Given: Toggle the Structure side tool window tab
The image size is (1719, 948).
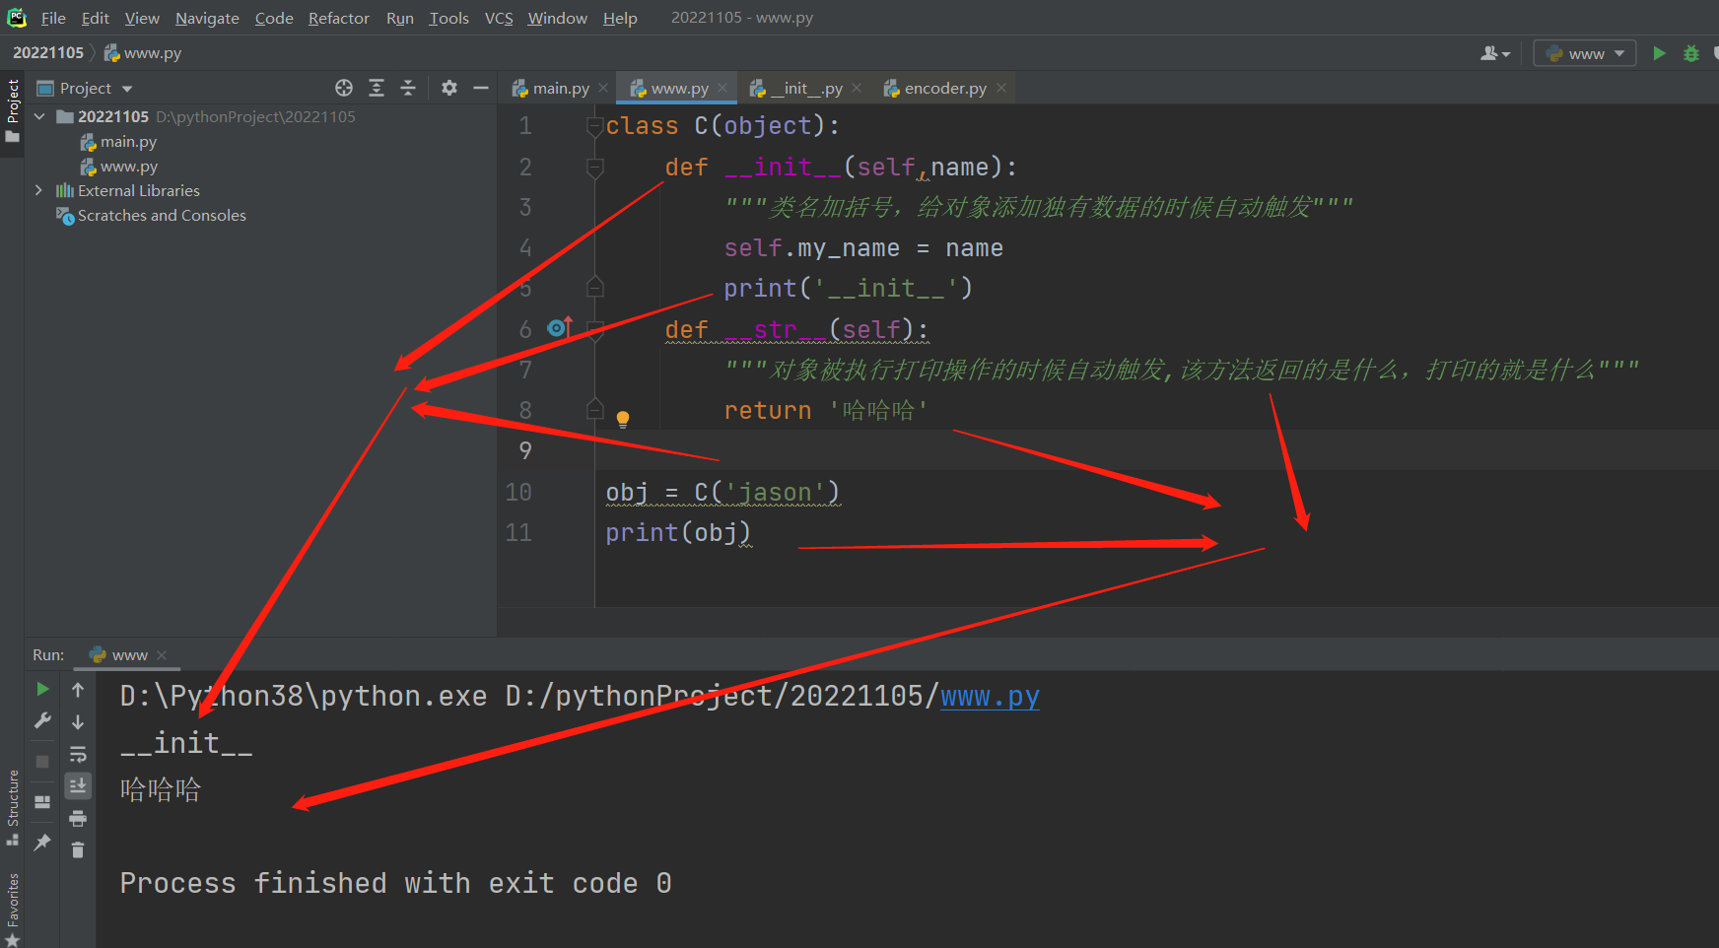Looking at the screenshot, I should [x=13, y=806].
